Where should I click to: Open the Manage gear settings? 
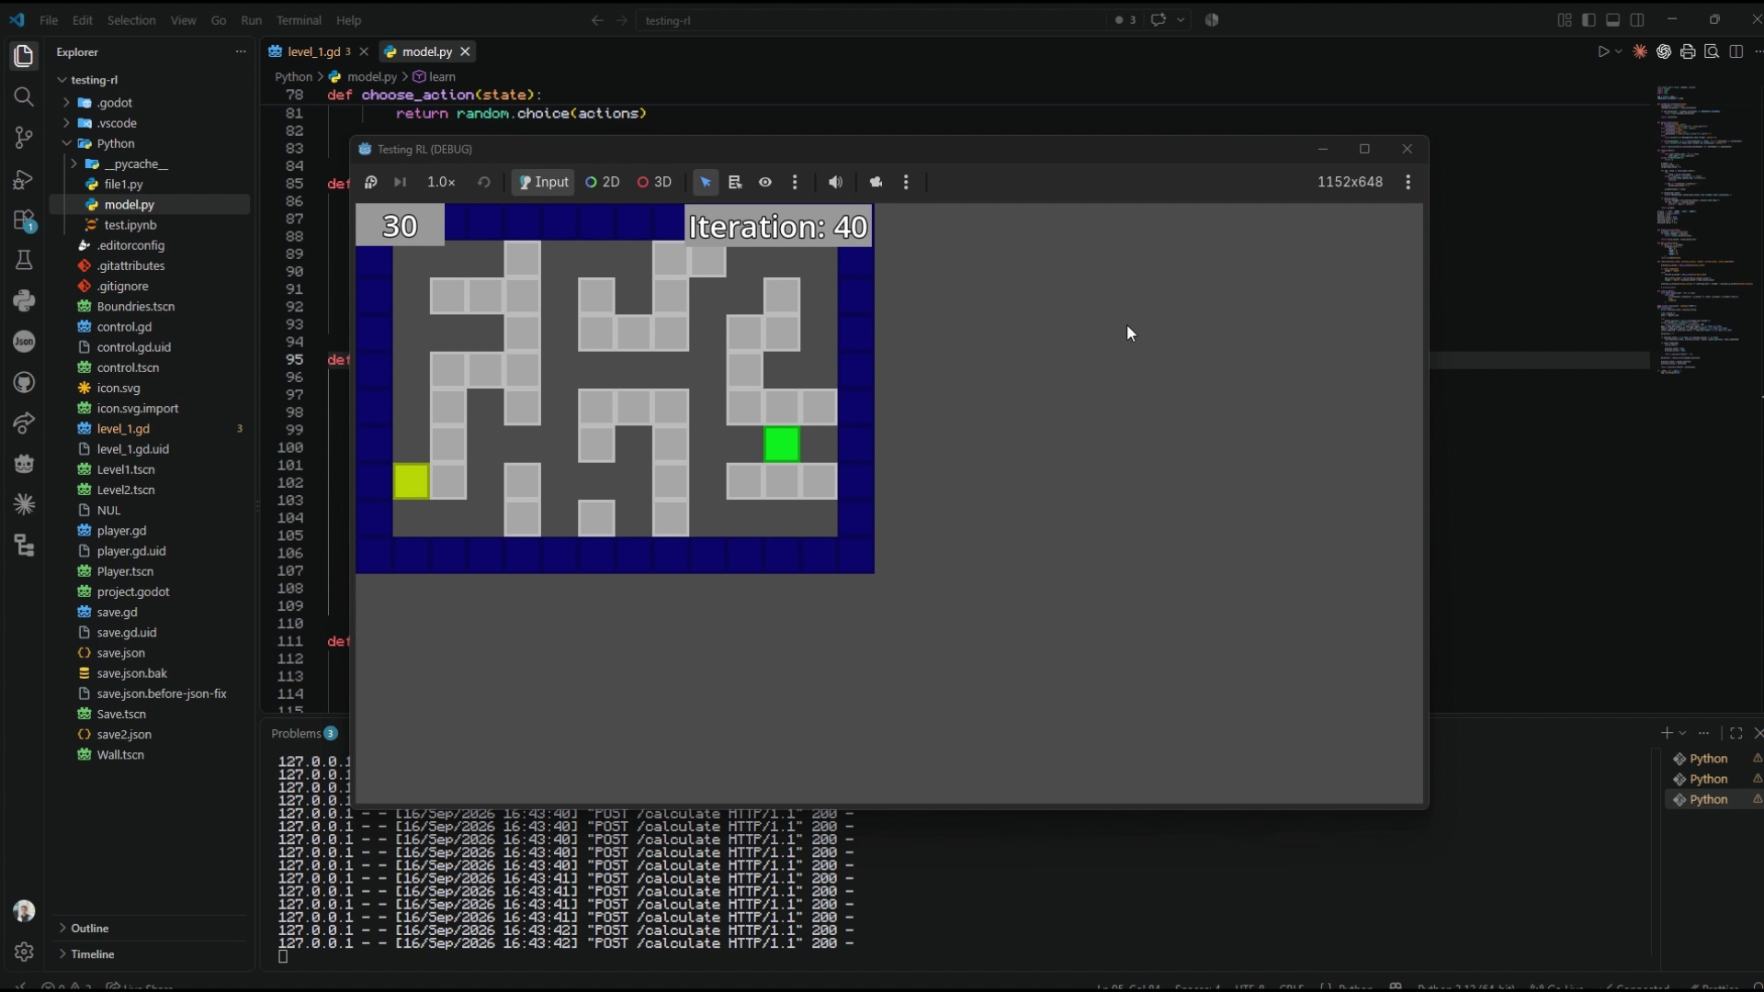click(x=24, y=952)
